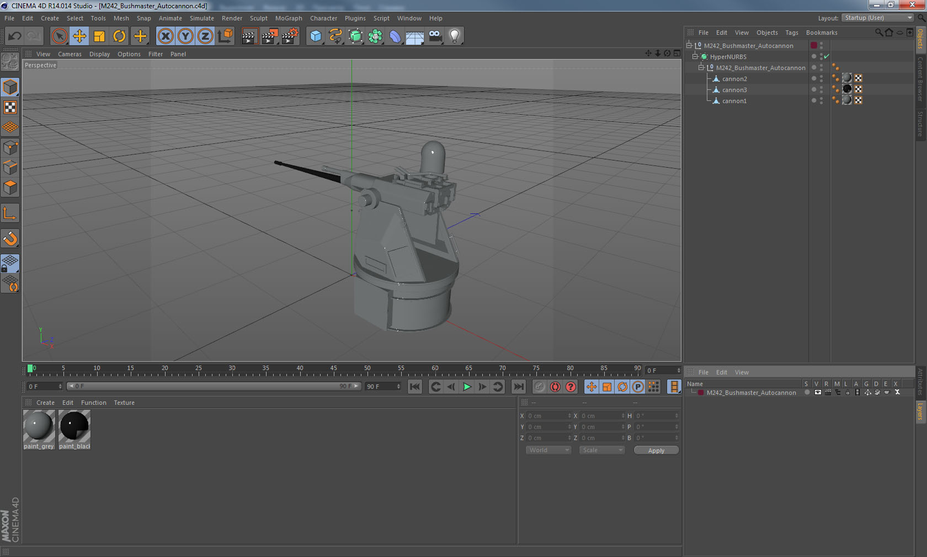Collapse root M242_Bushmaster_Autocannon tree node

pos(689,45)
